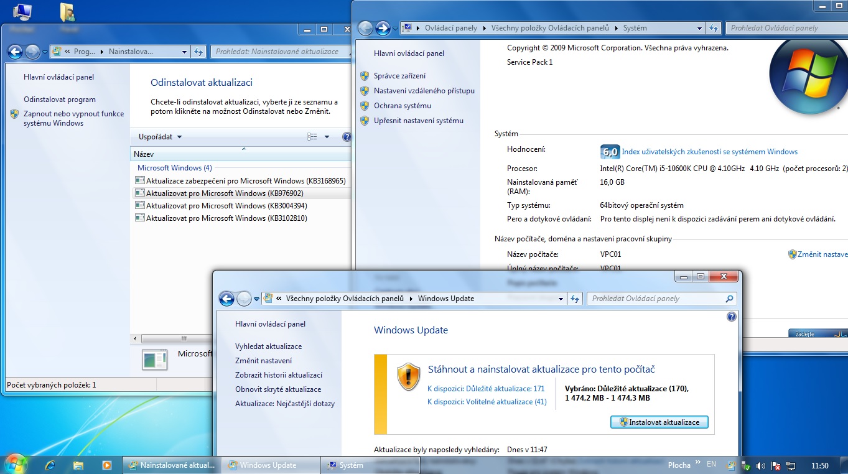Open help in the Windows Update window
The height and width of the screenshot is (474, 848).
coord(731,317)
